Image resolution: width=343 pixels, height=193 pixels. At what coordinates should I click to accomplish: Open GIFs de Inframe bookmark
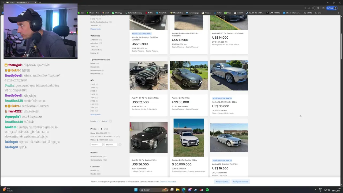click(x=292, y=13)
